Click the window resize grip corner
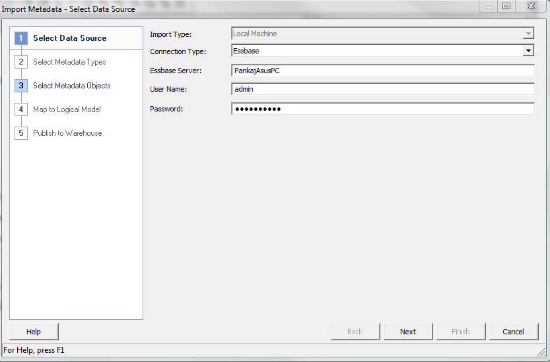The image size is (550, 362). coord(542,351)
